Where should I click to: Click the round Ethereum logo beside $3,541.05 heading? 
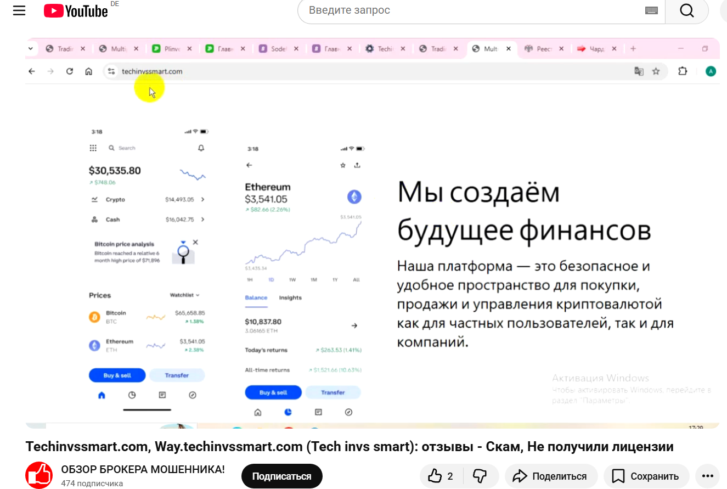coord(354,196)
